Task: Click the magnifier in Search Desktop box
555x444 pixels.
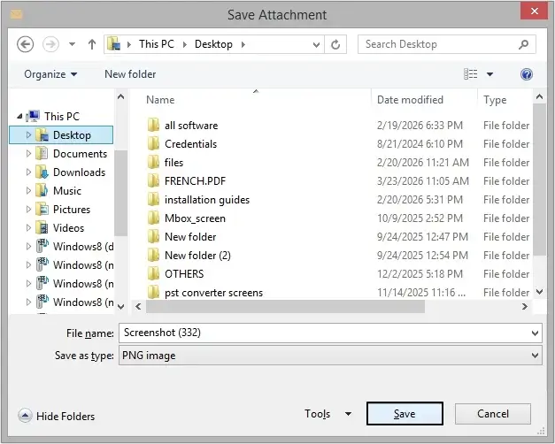Action: [x=524, y=44]
